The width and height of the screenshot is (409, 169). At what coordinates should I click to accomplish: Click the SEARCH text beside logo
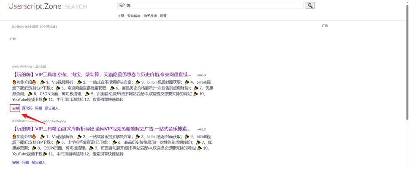(76, 7)
